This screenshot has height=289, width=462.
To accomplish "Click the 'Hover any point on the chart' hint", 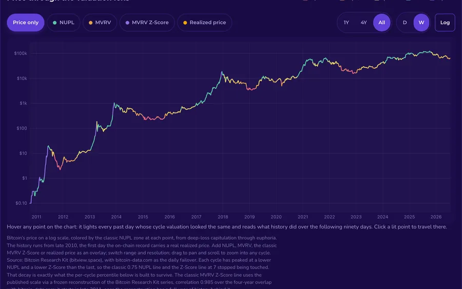I will [x=227, y=227].
